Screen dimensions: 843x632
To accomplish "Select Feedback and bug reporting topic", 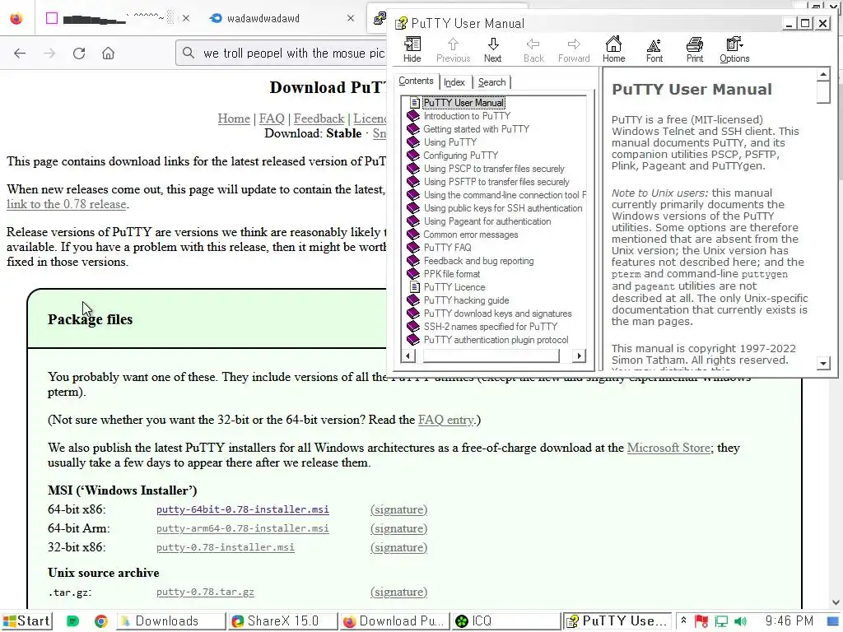I will coord(478,261).
